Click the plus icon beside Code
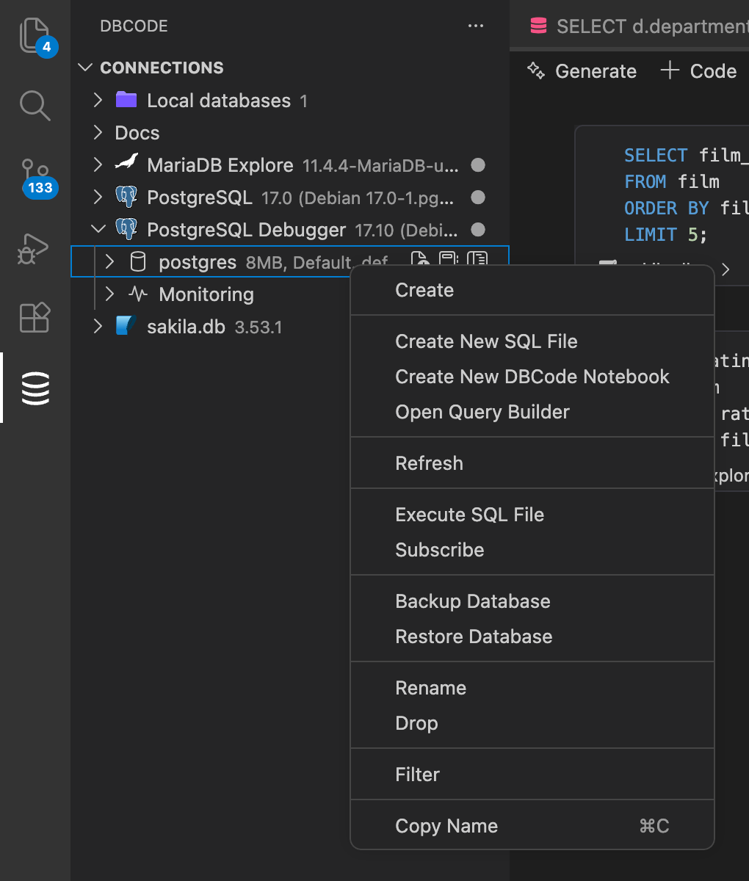Screen dimensions: 749x881 670,70
